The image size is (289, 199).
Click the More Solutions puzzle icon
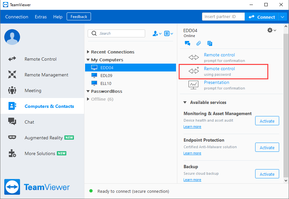pyautogui.click(x=12, y=153)
